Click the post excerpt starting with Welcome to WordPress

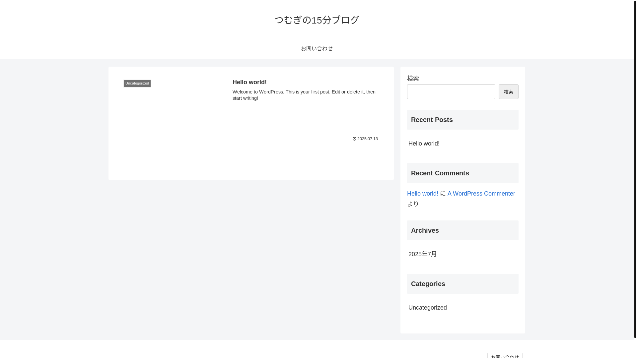pos(305,95)
